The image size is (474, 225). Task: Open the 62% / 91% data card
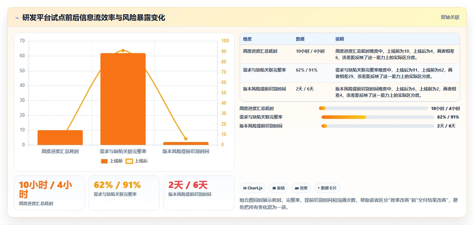124,193
